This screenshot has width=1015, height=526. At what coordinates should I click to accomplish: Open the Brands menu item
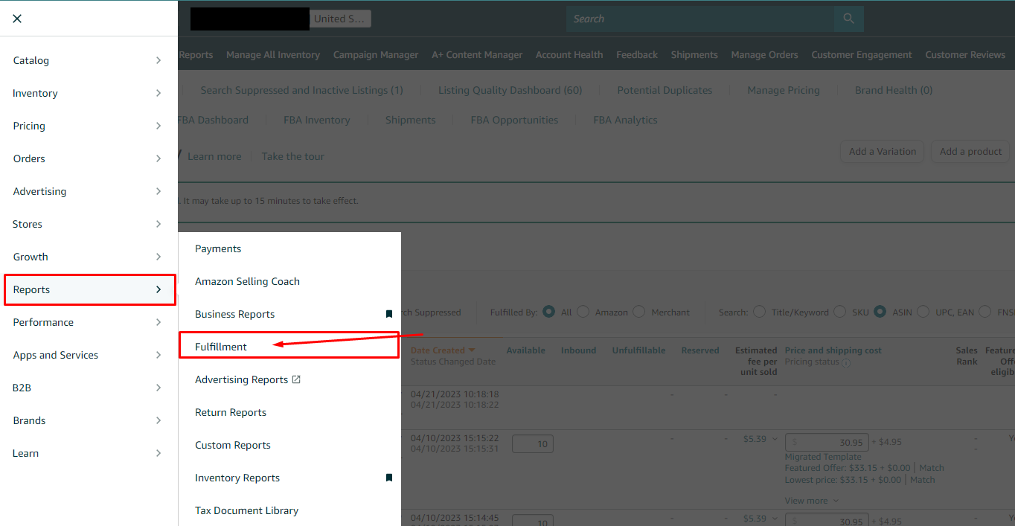pyautogui.click(x=89, y=420)
